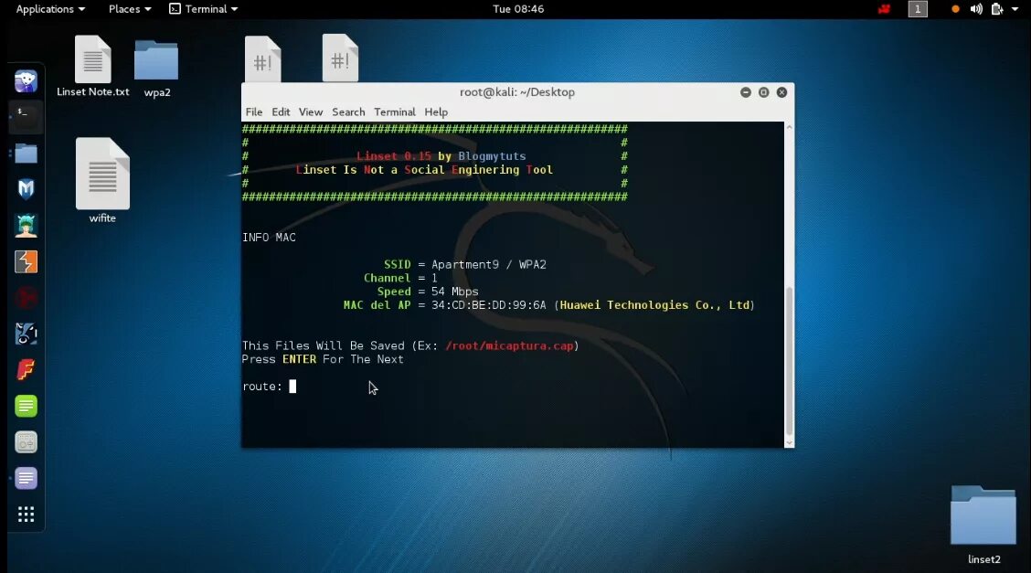Select the linset2 desktop folder
Screen dimensions: 1031x573
click(983, 525)
